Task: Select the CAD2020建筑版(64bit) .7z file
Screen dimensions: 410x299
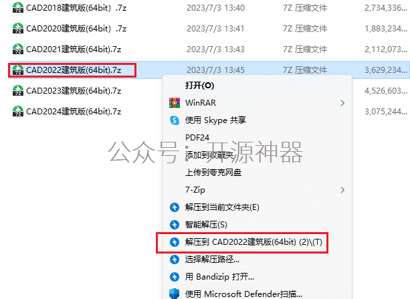Action: pyautogui.click(x=76, y=28)
